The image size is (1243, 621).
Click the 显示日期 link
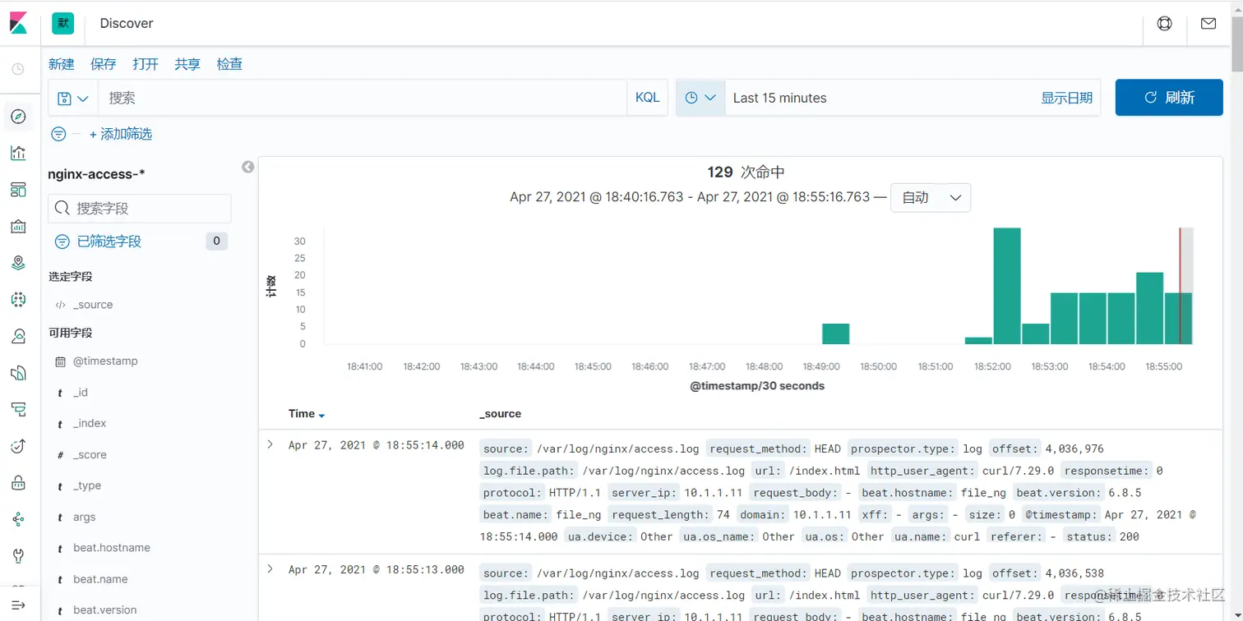(x=1066, y=98)
